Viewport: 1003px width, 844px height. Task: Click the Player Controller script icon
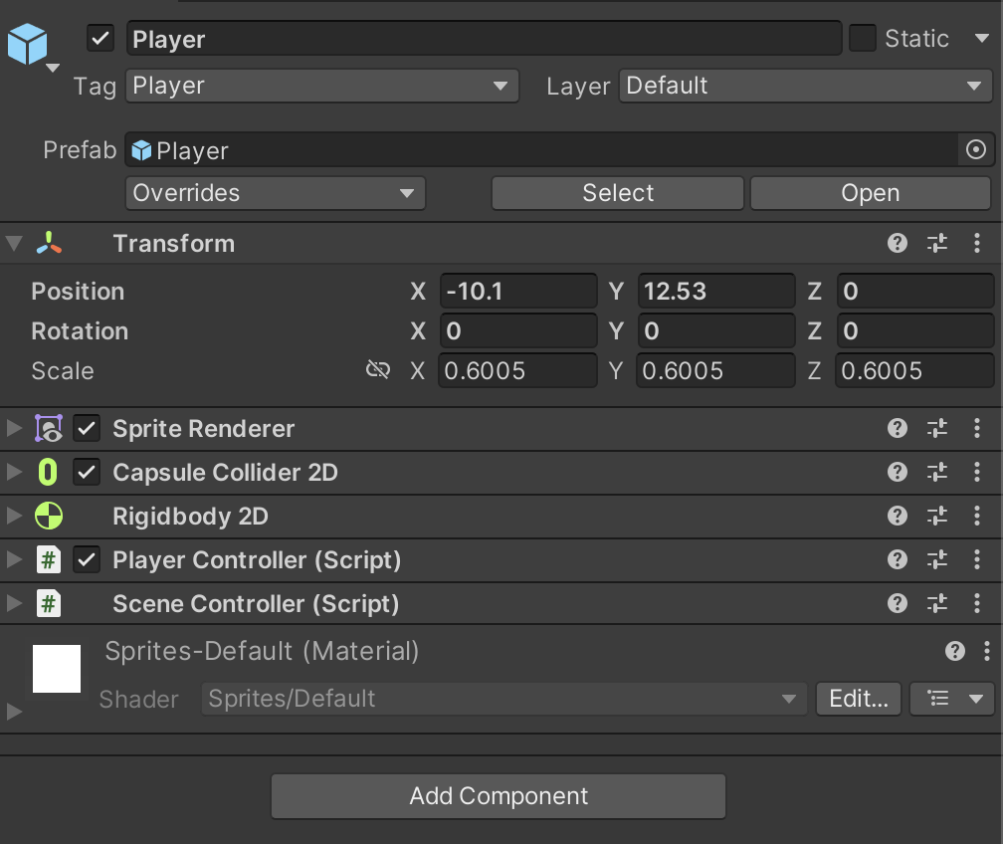[x=48, y=559]
